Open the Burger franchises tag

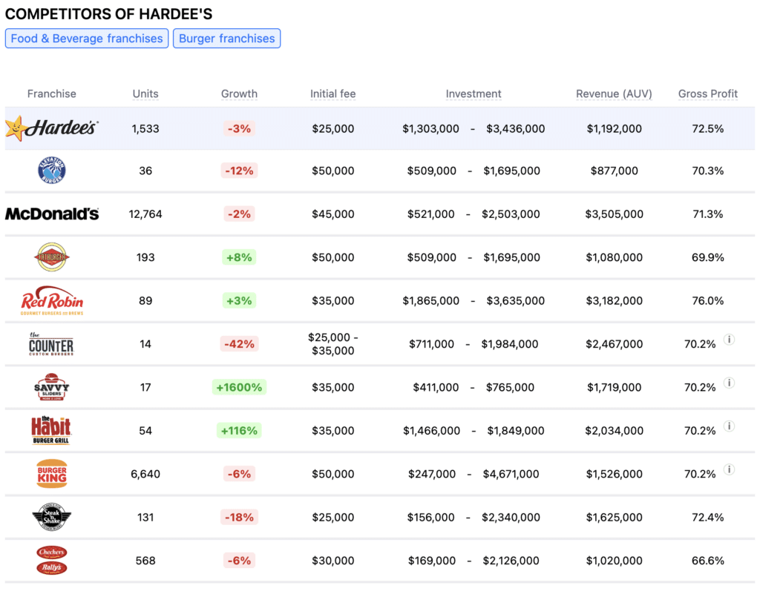click(227, 39)
